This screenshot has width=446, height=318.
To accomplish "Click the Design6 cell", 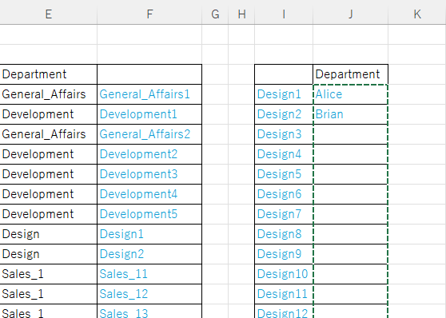I will click(284, 194).
